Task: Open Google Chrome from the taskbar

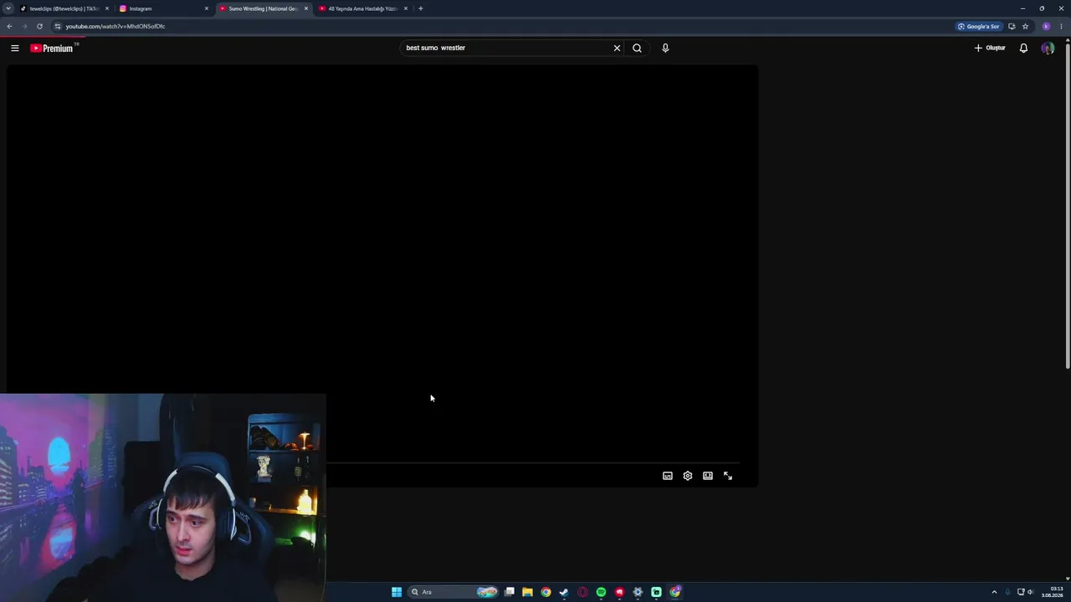Action: [546, 592]
